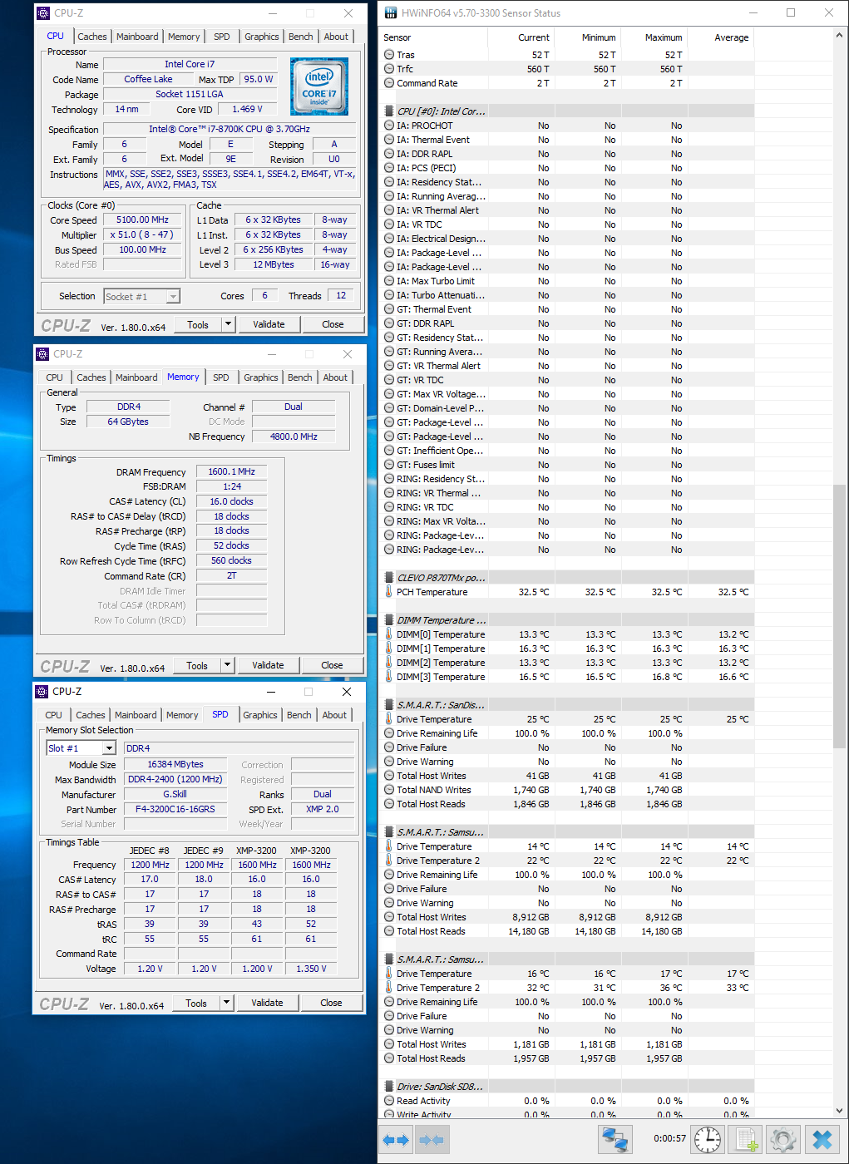
Task: Open the Slot #1 memory slot dropdown
Action: [x=108, y=748]
